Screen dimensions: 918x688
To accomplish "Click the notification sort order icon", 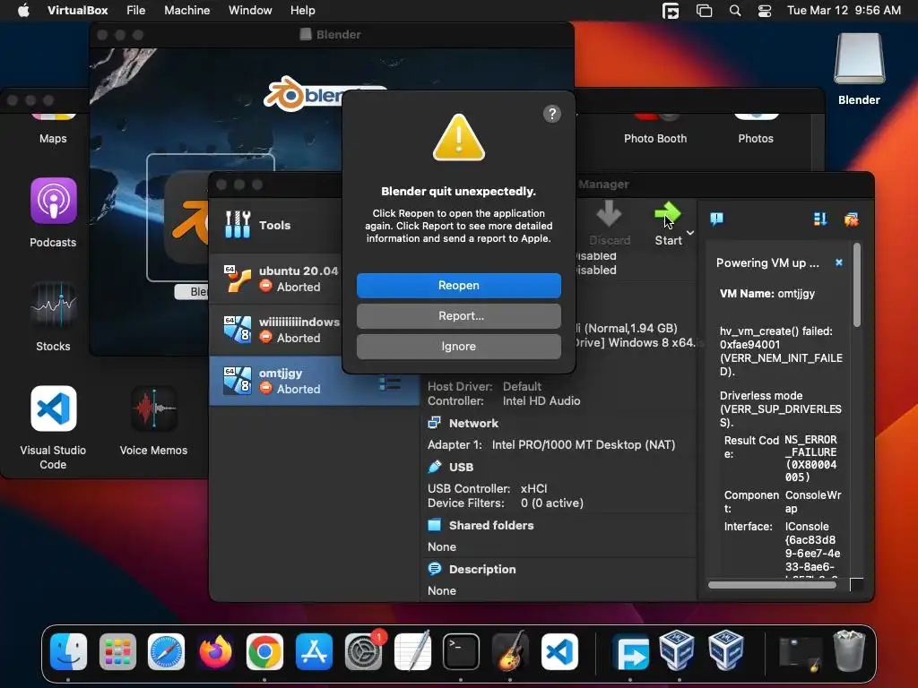I will point(820,219).
